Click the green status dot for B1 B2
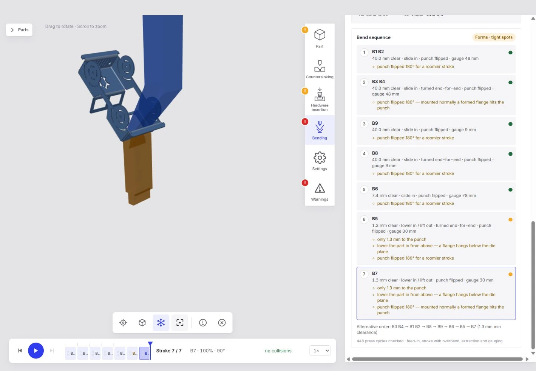The height and width of the screenshot is (371, 536). [x=510, y=53]
